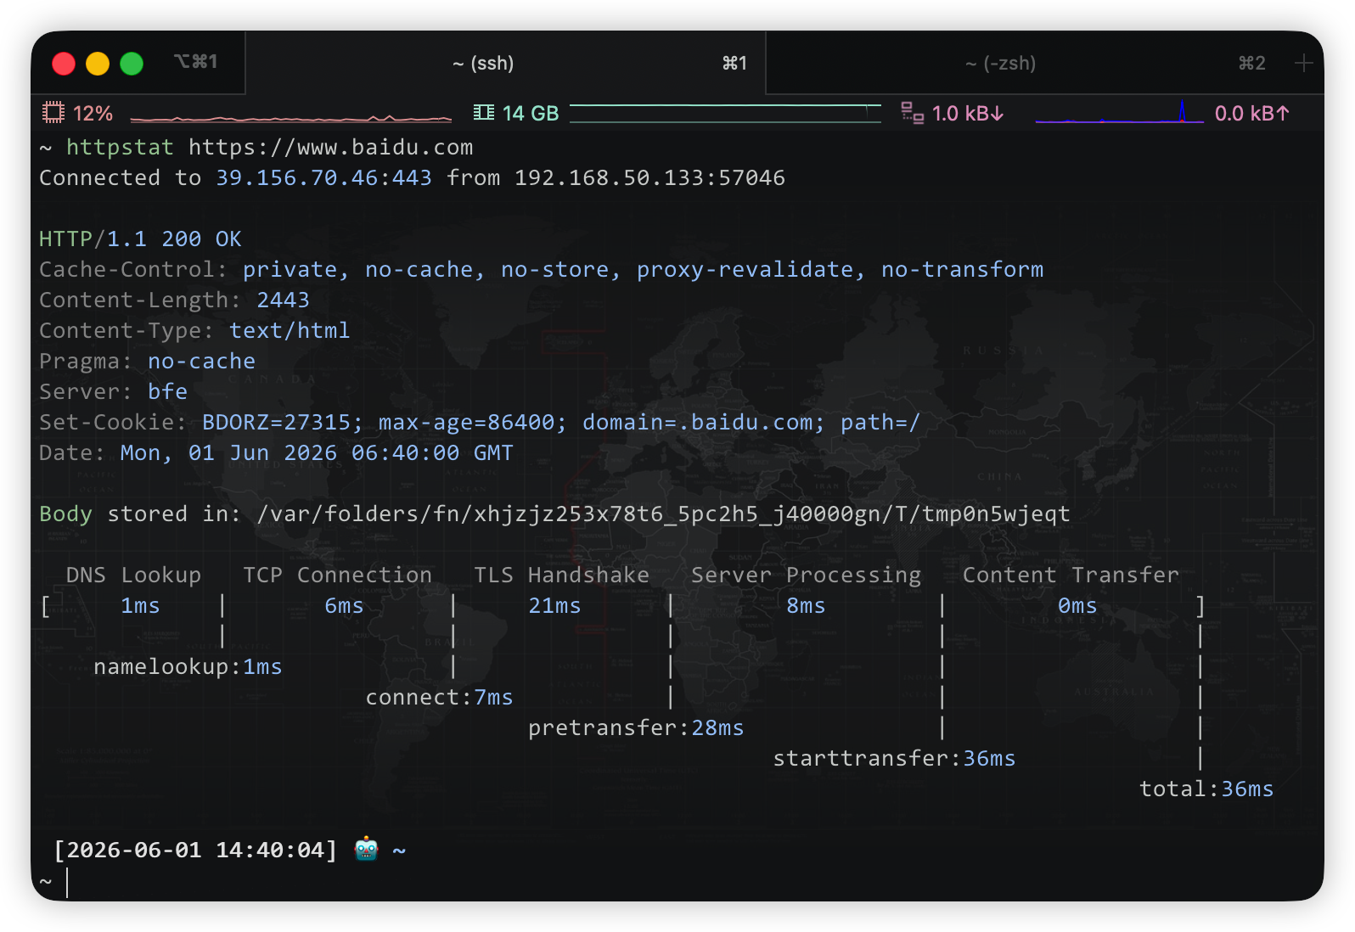Click the httpstat command word
Screen dimensions: 1355x932
pos(120,147)
